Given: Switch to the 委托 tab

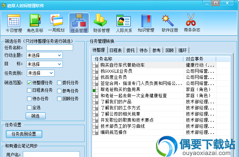Looking at the screenshot, I should click(131, 50).
